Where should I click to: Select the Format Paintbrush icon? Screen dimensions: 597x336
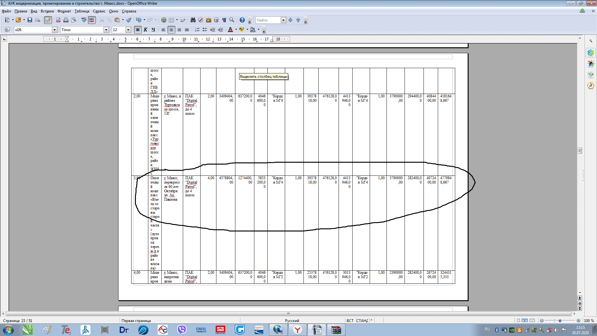click(x=129, y=20)
